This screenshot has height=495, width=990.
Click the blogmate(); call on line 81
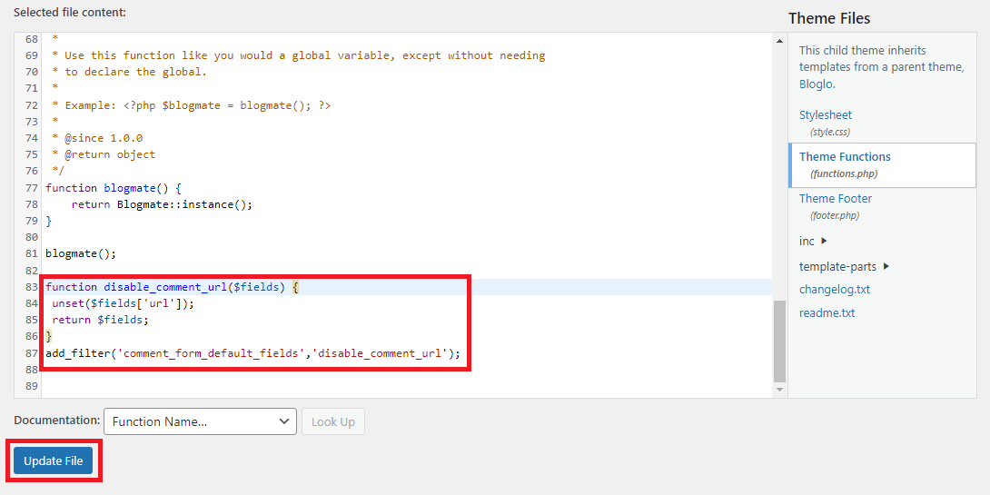[81, 253]
